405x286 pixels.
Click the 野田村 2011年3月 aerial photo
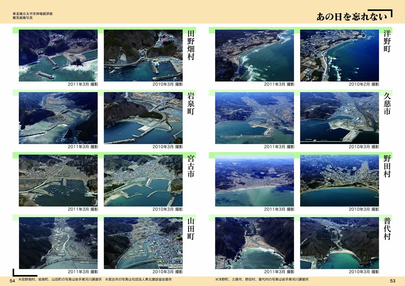[x=255, y=180]
